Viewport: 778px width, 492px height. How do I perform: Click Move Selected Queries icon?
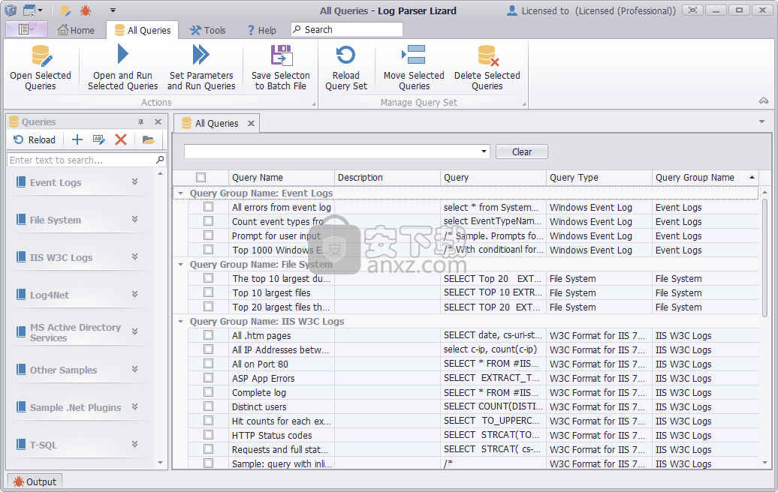pos(414,55)
